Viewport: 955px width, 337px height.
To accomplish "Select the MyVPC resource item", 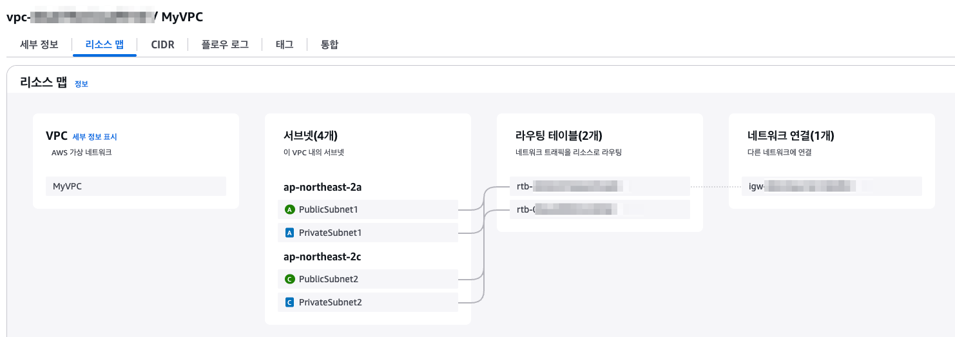I will [x=136, y=186].
